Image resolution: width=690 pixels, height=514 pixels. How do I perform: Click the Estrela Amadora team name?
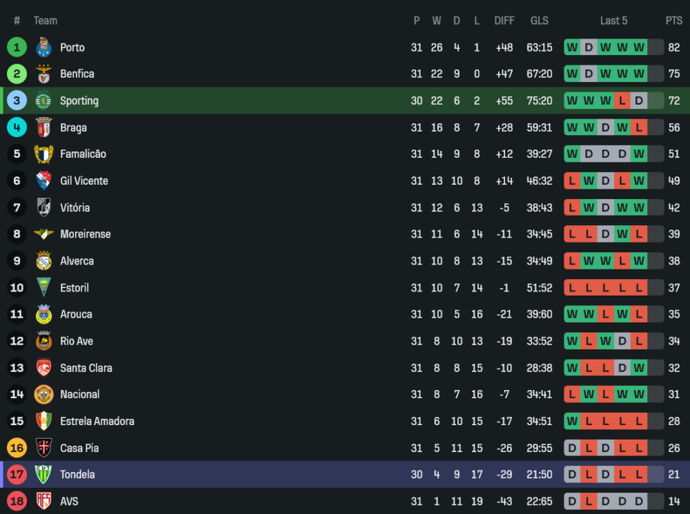[97, 421]
